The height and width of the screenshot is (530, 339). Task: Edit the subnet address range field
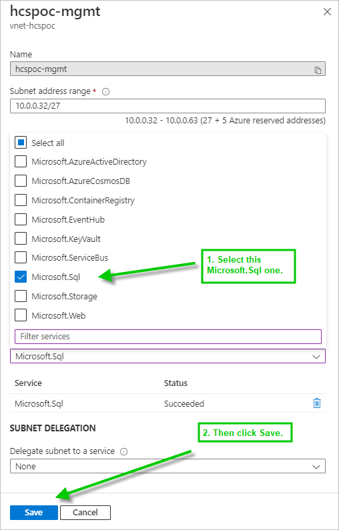[x=167, y=106]
